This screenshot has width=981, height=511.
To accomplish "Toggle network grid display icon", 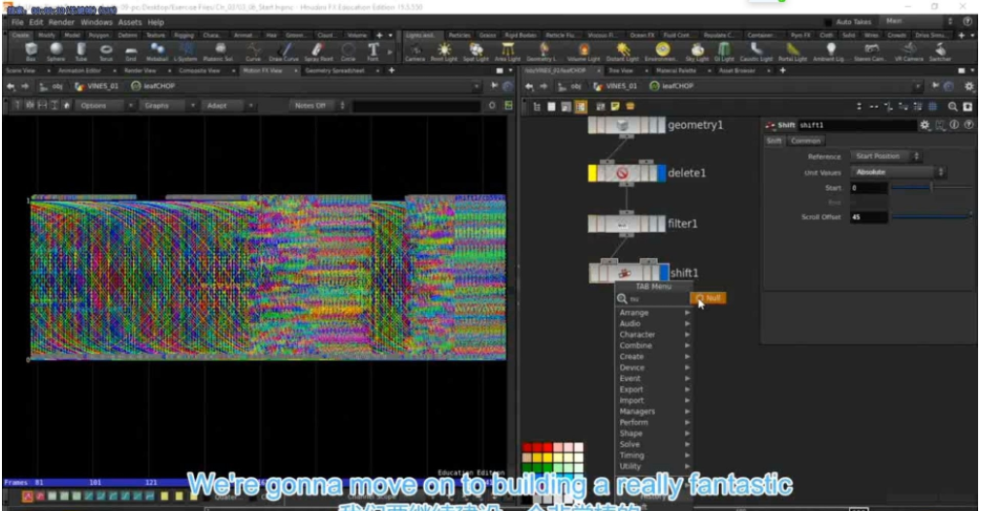I will pyautogui.click(x=932, y=107).
